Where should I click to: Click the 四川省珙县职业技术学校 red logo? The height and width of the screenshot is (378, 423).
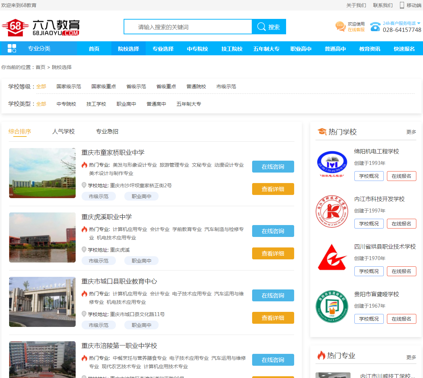(332, 258)
